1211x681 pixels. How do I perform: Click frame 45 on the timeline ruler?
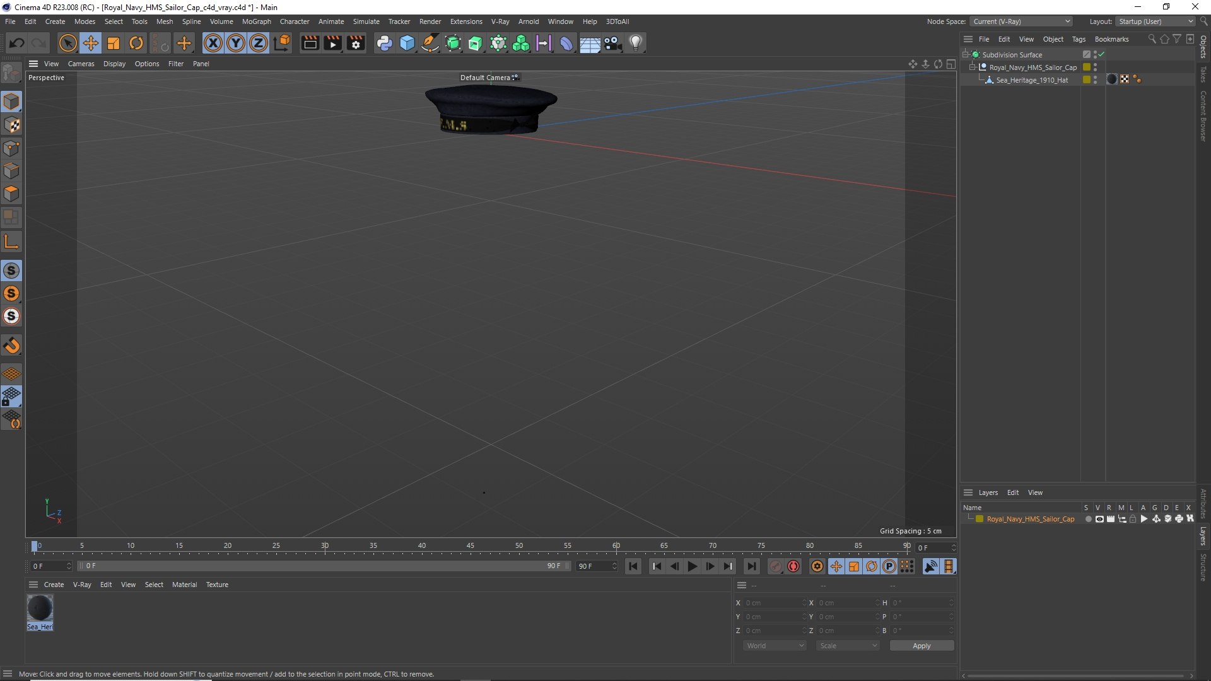pos(471,546)
